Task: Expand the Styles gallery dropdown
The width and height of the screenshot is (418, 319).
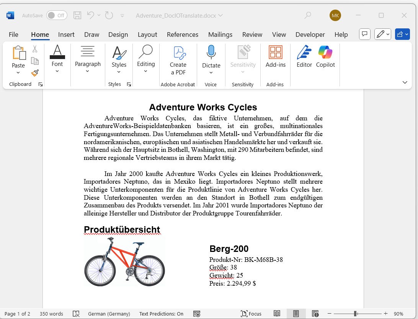Action: (x=119, y=71)
